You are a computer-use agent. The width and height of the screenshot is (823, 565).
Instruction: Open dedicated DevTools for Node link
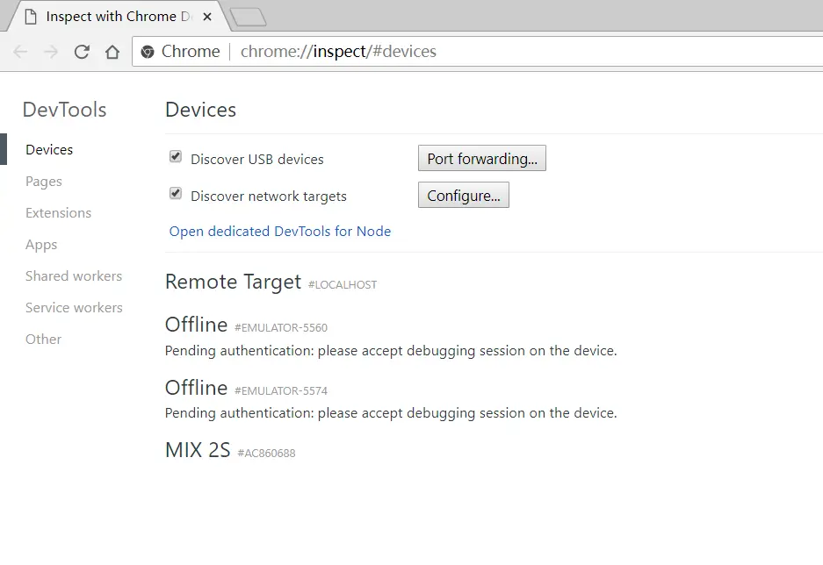tap(280, 231)
